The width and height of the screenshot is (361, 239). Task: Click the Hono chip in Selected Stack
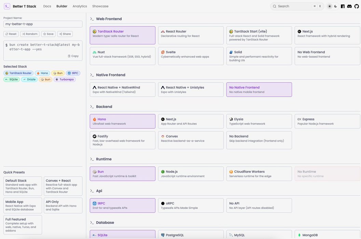pos(42,73)
